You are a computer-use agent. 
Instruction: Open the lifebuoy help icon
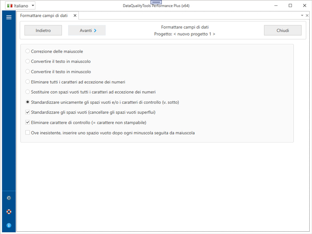click(9, 212)
